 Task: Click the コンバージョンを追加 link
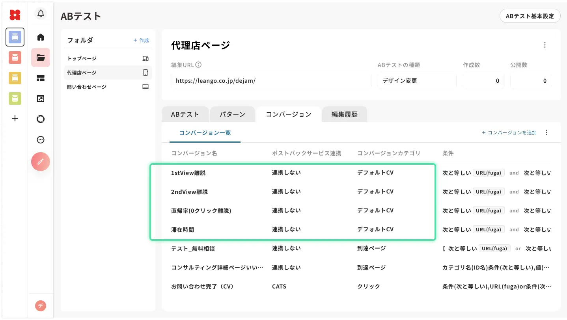tap(509, 133)
